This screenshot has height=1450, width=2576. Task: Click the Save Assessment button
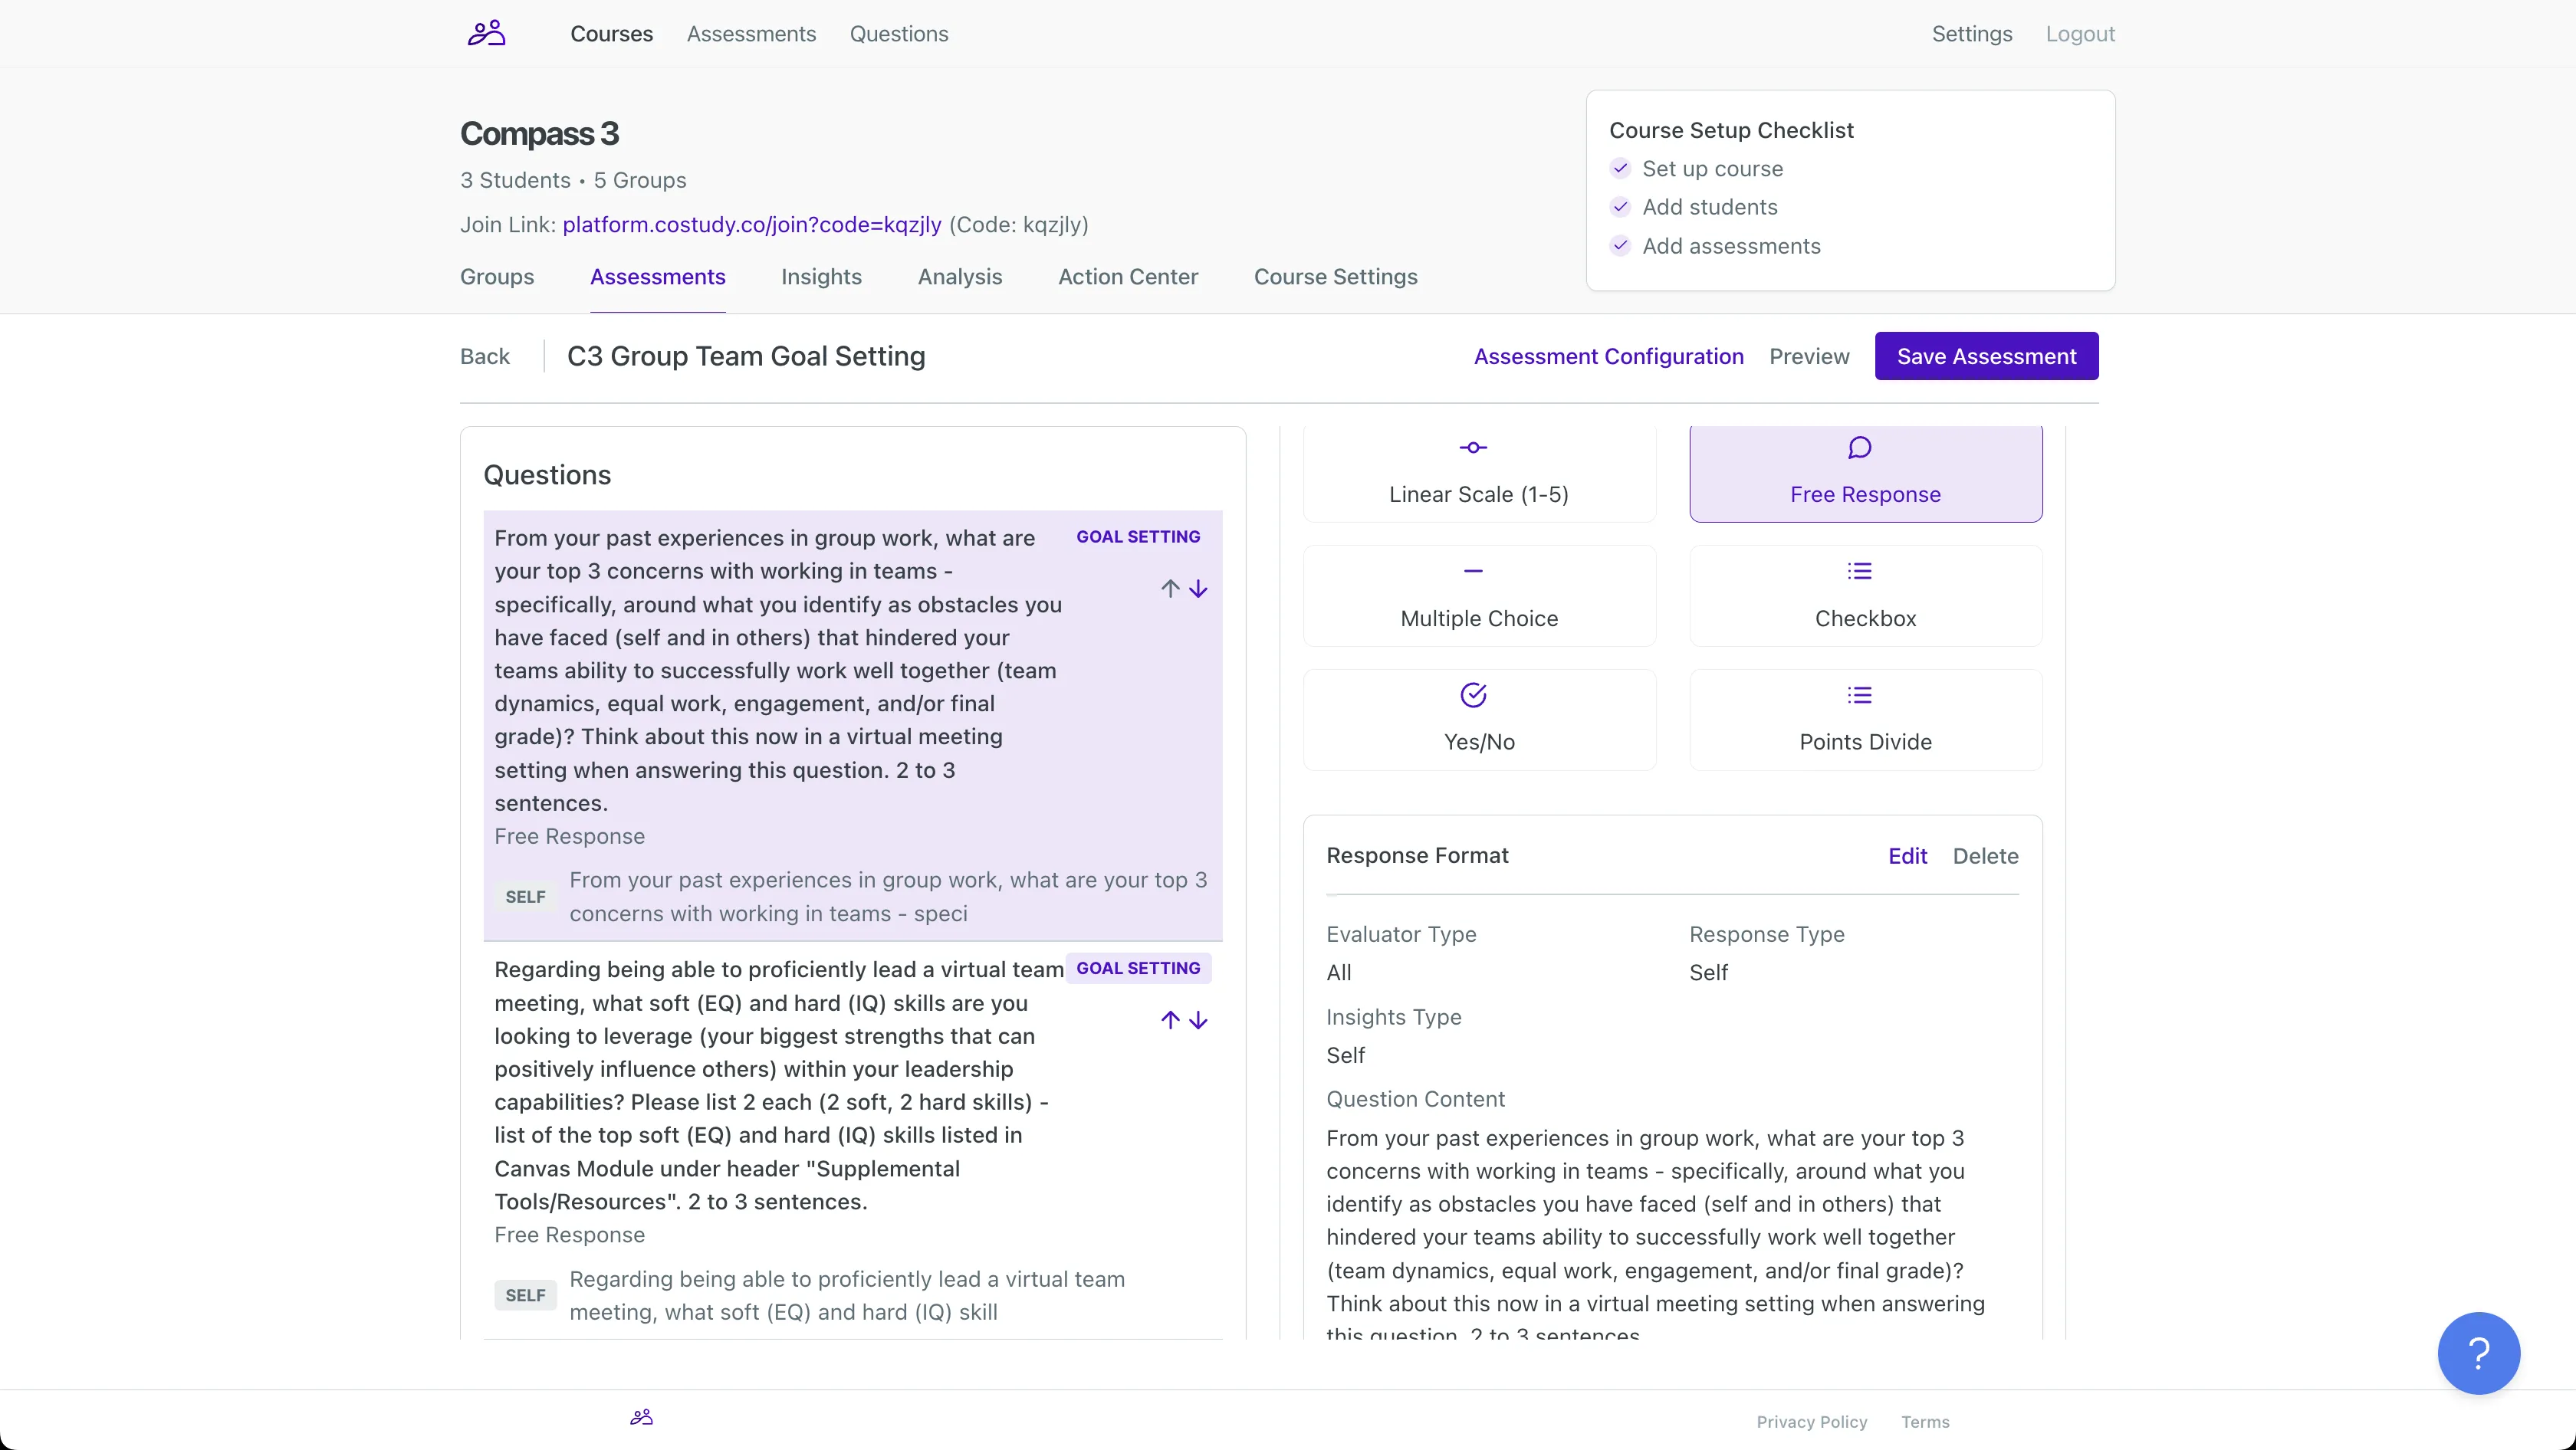pyautogui.click(x=1986, y=356)
